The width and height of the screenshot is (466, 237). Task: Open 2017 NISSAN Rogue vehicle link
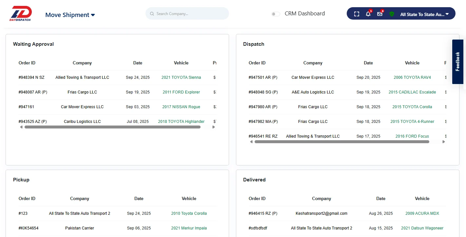point(181,107)
